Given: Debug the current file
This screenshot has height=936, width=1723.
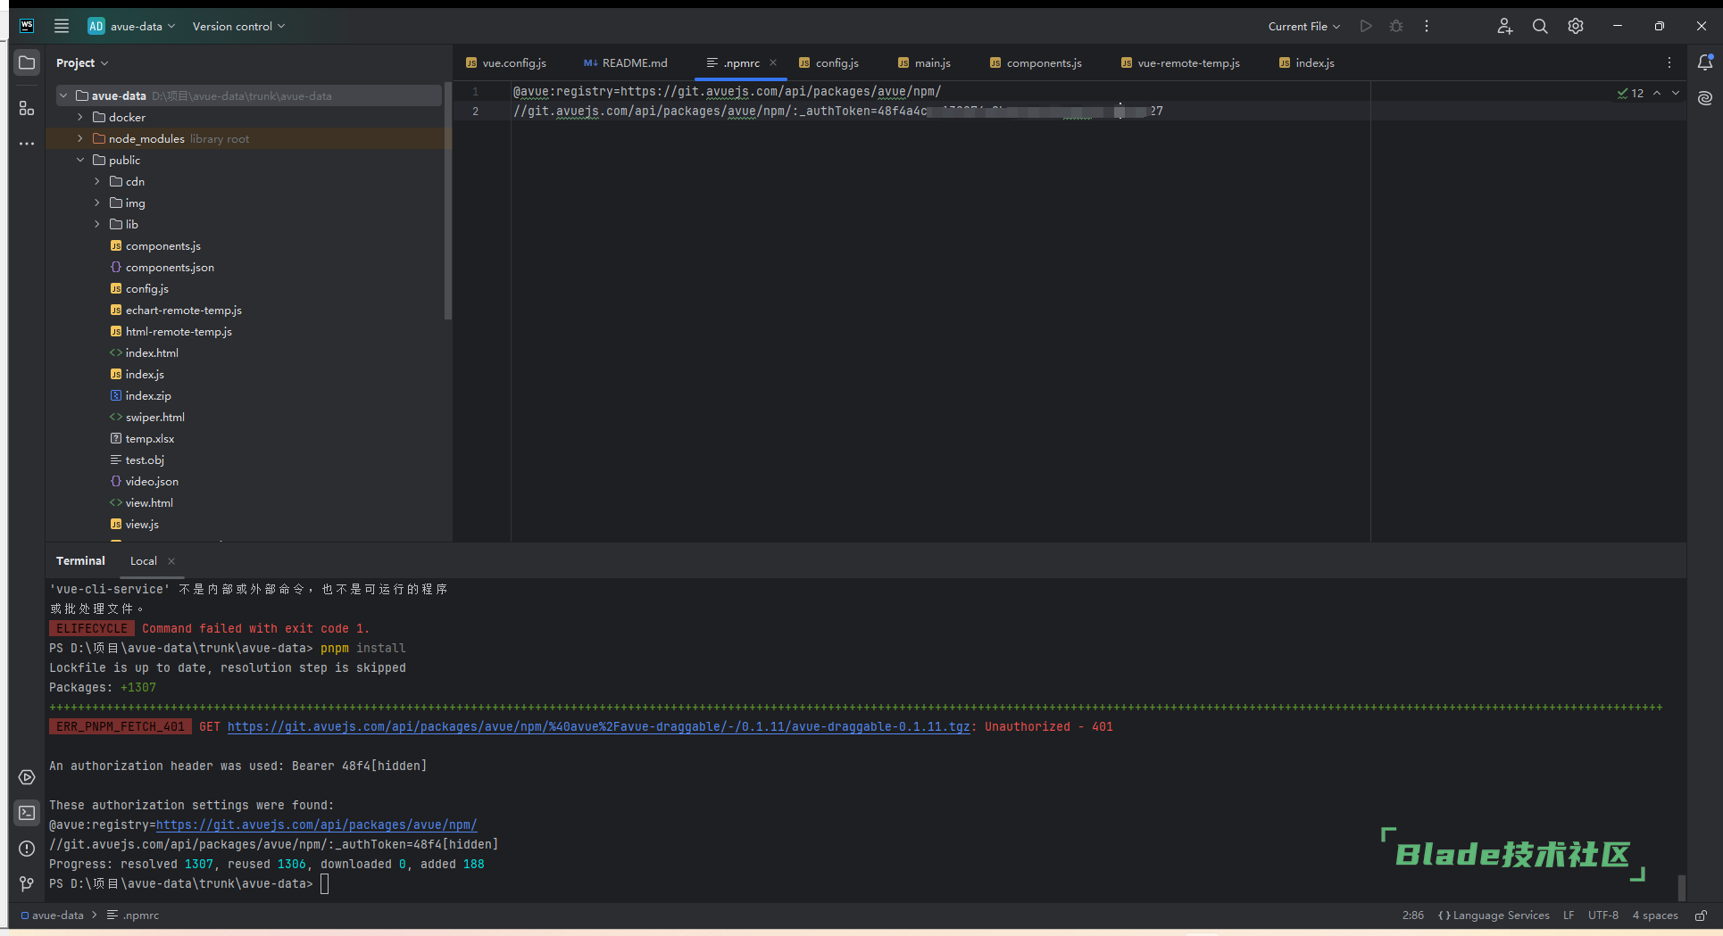Looking at the screenshot, I should [x=1396, y=26].
